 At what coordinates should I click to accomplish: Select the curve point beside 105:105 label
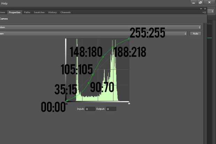click(93, 75)
